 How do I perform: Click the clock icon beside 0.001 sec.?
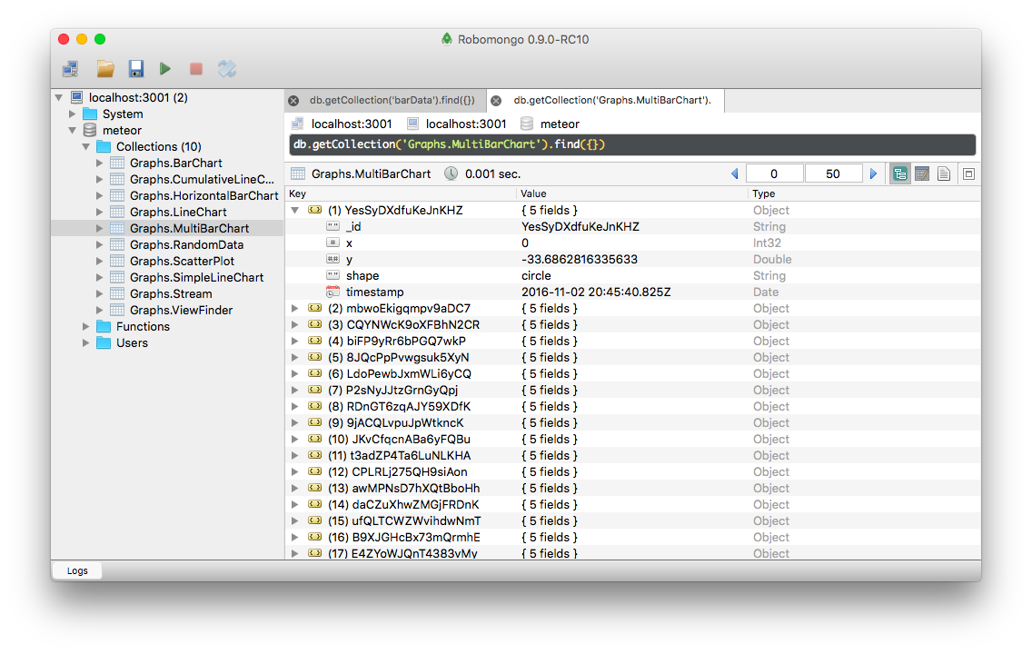coord(451,173)
